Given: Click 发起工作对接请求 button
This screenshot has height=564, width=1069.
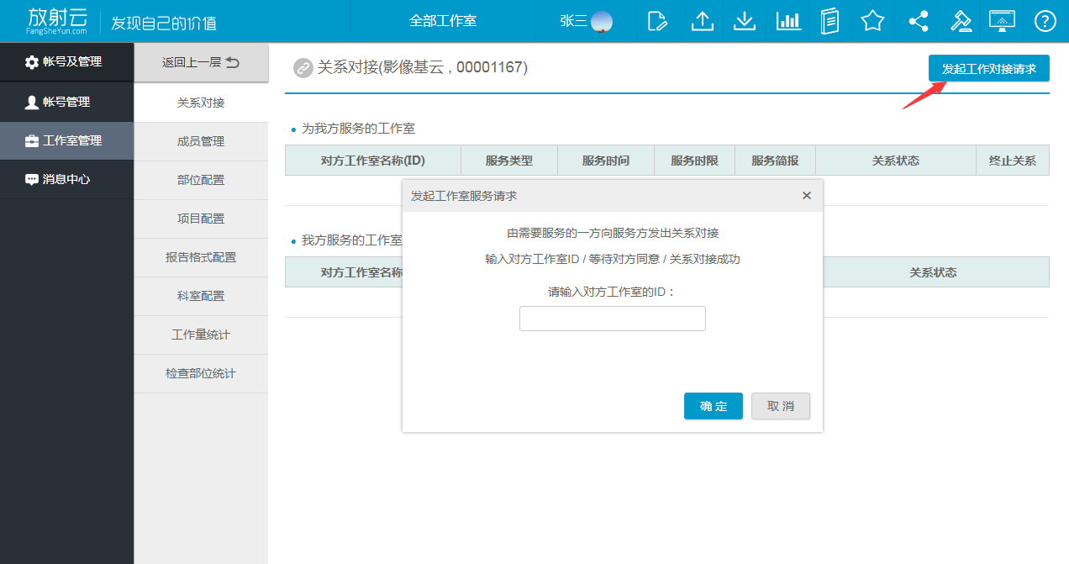Looking at the screenshot, I should (x=988, y=69).
